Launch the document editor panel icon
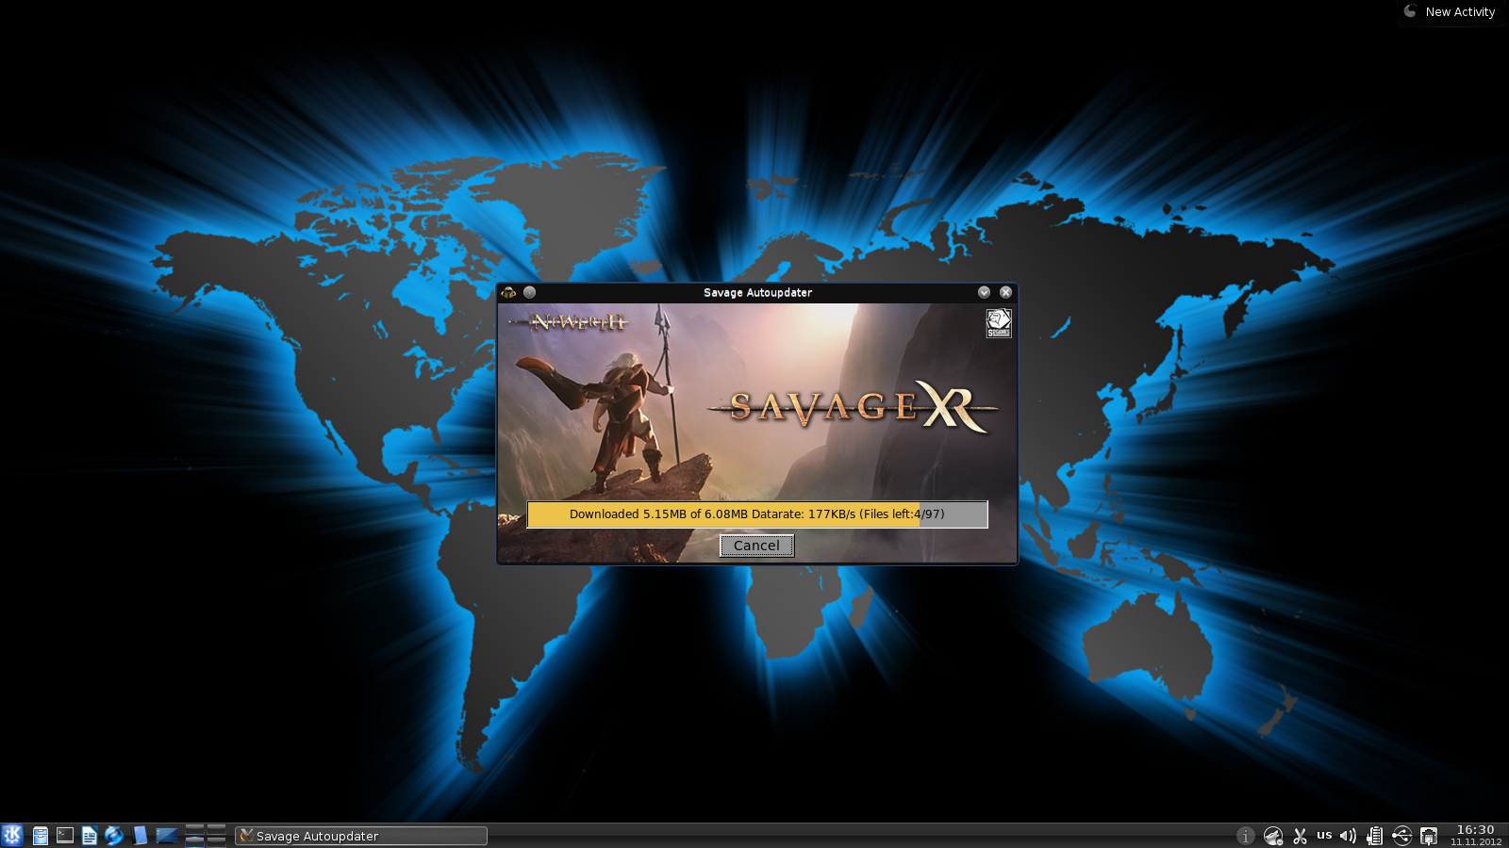The image size is (1509, 848). [90, 836]
